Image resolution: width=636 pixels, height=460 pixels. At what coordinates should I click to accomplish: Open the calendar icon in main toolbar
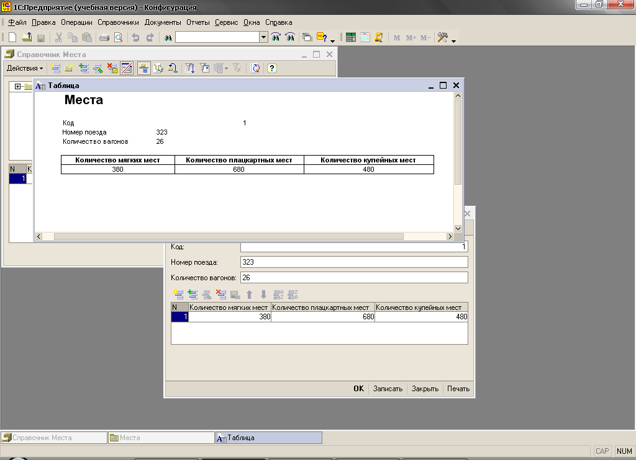[x=365, y=38]
